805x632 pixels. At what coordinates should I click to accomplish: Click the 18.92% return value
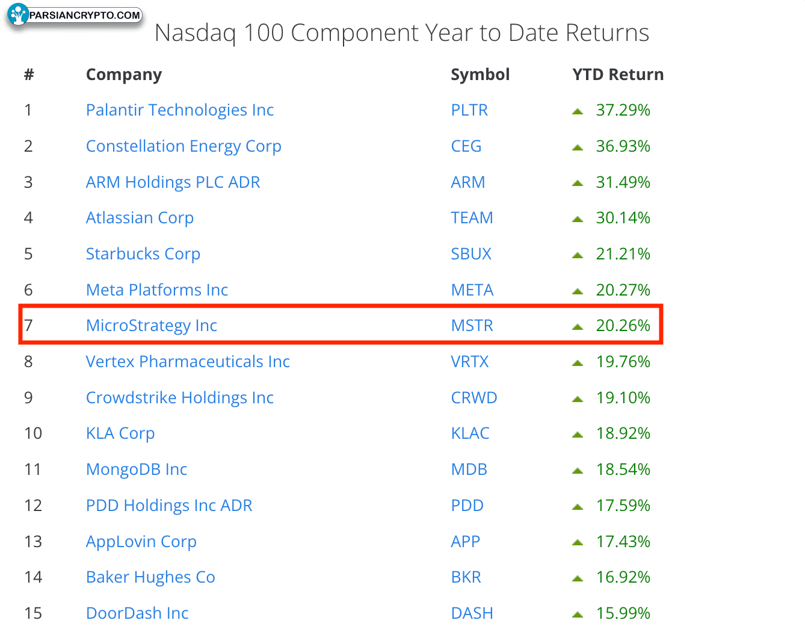pyautogui.click(x=623, y=433)
